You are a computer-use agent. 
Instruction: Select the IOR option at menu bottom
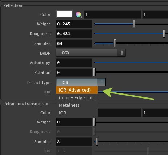pyautogui.click(x=77, y=113)
